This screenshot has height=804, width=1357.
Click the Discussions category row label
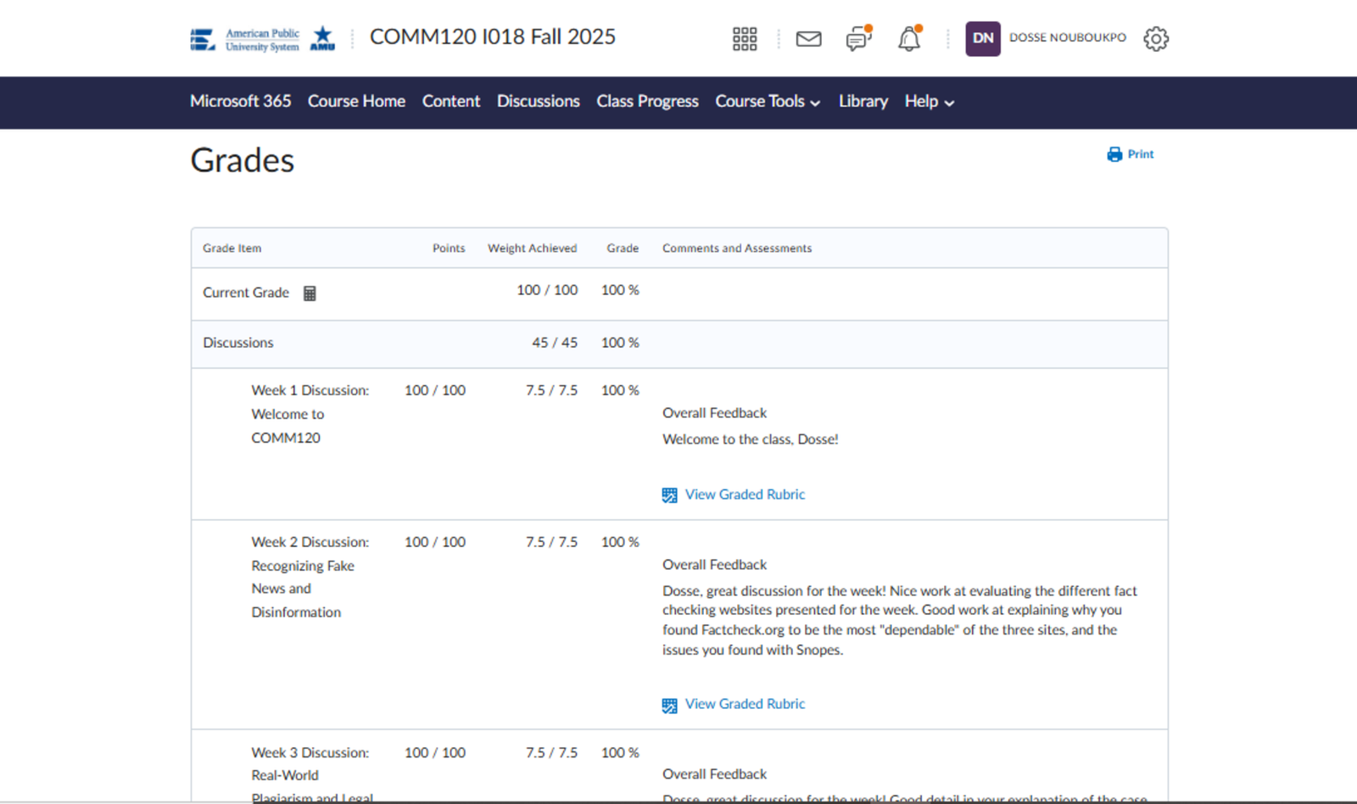tap(238, 343)
